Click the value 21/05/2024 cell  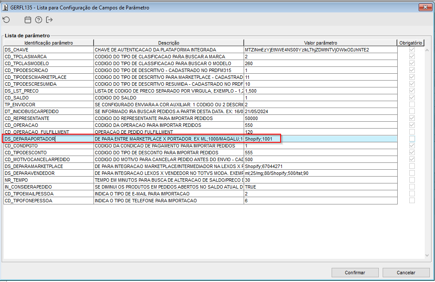pos(320,111)
